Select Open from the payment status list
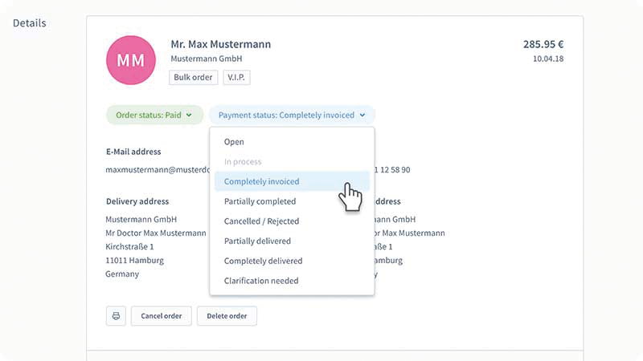 (234, 142)
